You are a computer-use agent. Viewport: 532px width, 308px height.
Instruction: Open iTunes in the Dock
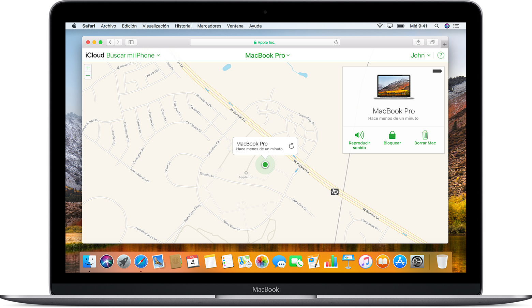pos(365,262)
